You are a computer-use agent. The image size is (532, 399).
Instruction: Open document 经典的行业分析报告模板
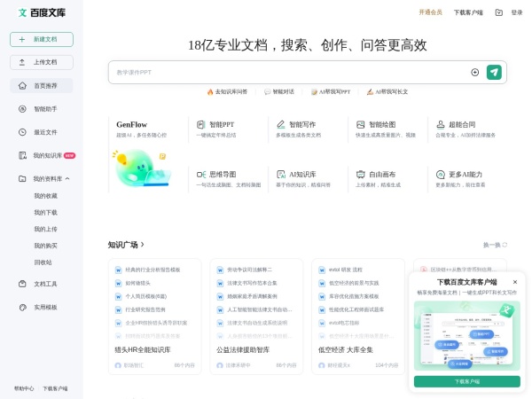tap(153, 270)
